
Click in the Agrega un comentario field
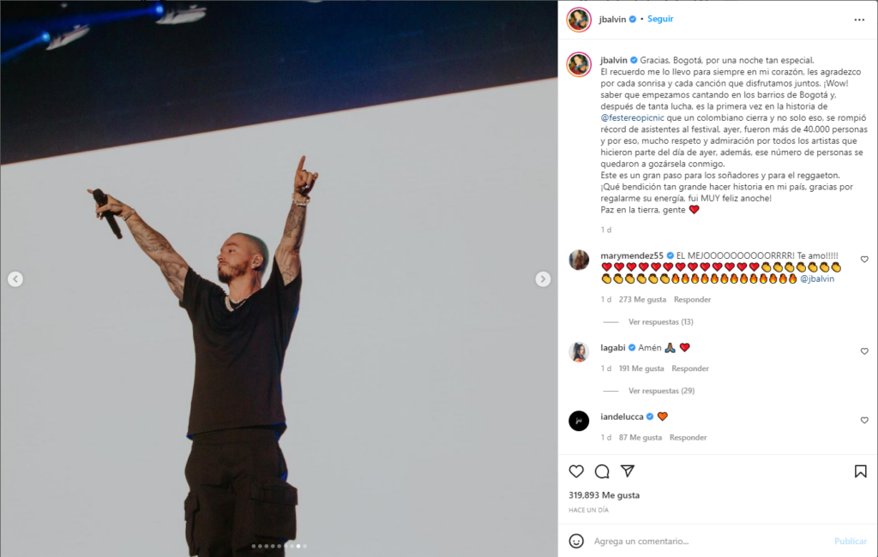pos(711,541)
